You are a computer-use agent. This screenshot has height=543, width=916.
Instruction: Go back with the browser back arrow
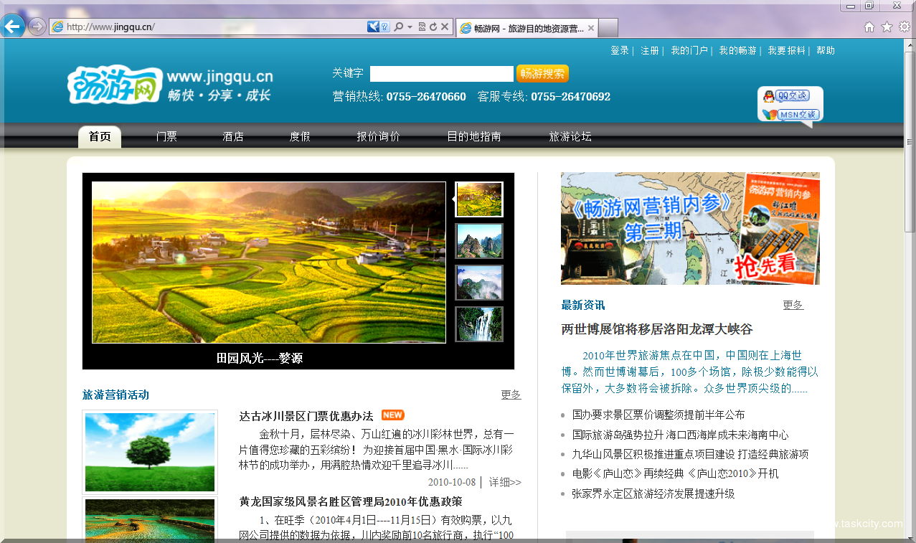(x=12, y=27)
